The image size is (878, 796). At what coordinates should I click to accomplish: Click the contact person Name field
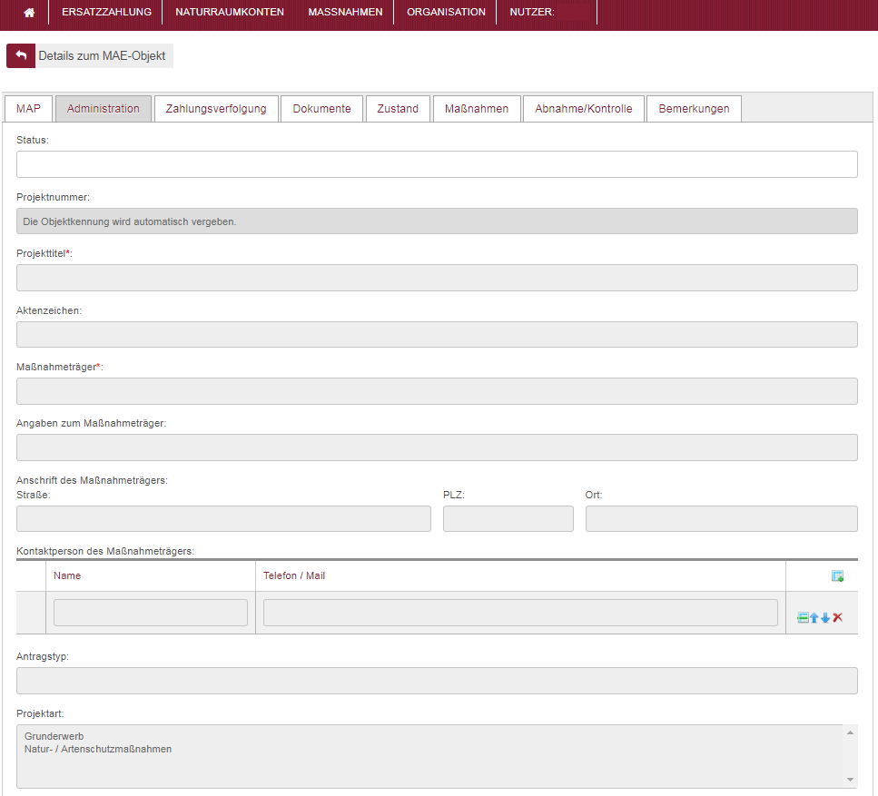coord(151,613)
